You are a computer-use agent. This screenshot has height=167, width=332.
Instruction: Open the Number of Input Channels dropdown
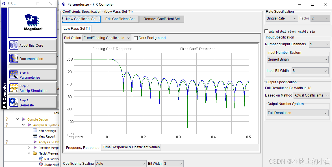[x=319, y=44]
